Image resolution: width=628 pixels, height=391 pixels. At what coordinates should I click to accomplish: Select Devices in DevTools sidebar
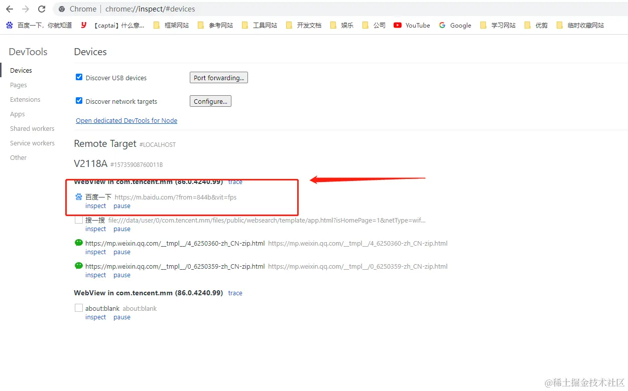(21, 71)
